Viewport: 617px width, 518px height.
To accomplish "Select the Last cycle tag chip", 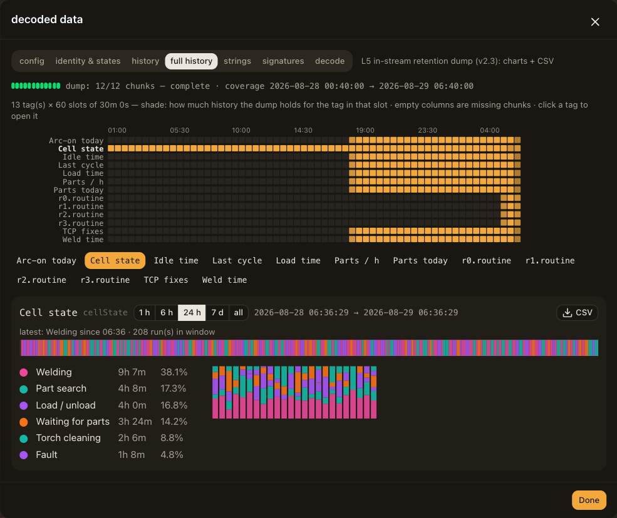I will click(x=237, y=261).
